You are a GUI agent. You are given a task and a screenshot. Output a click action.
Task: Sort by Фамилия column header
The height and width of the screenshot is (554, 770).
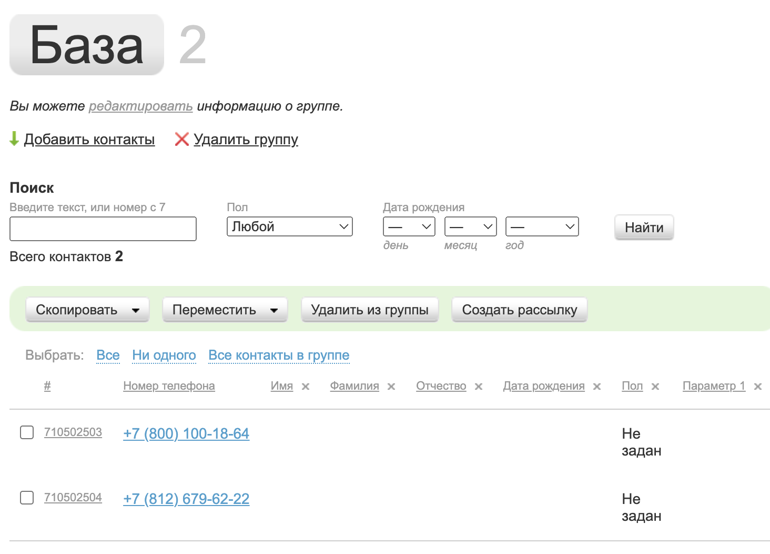click(x=354, y=386)
